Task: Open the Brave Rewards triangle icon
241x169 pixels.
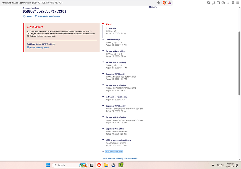Action: click(170, 3)
